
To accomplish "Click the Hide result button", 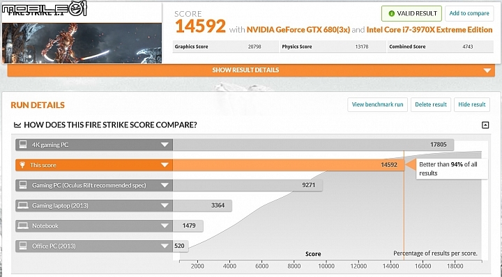I will coord(471,104).
